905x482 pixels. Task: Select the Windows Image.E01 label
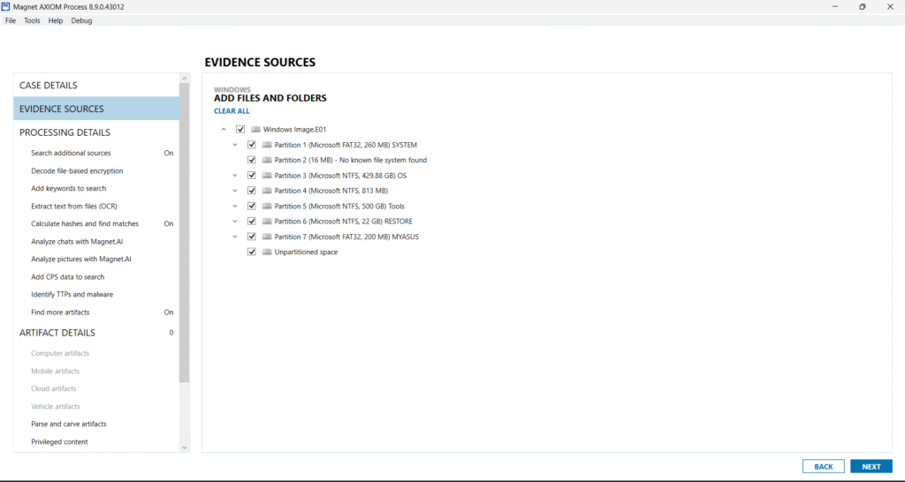pos(294,130)
